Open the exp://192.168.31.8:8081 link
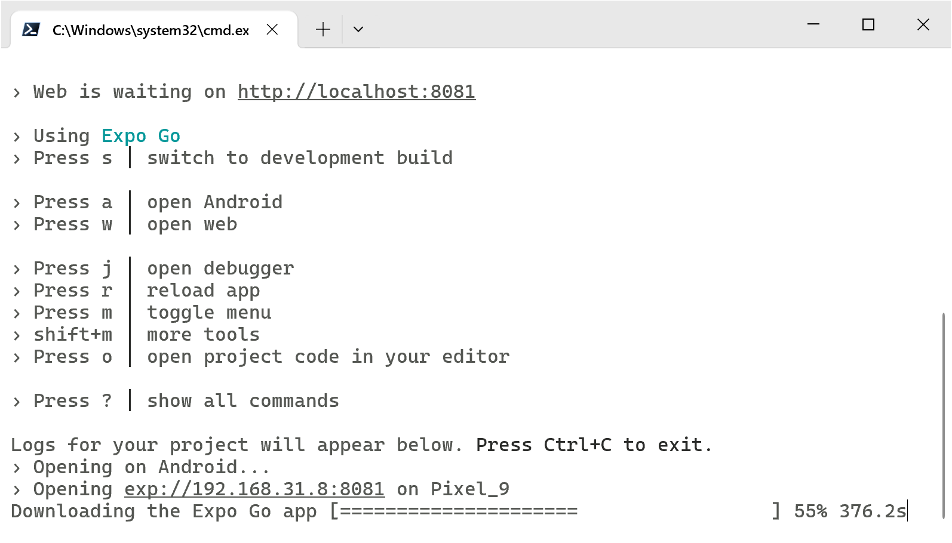This screenshot has height=543, width=952. [x=254, y=489]
